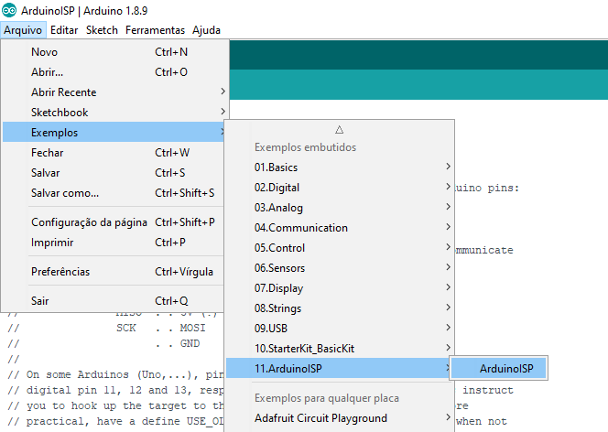The width and height of the screenshot is (608, 432).
Task: Choose Salvar como... from the menu
Action: (113, 193)
